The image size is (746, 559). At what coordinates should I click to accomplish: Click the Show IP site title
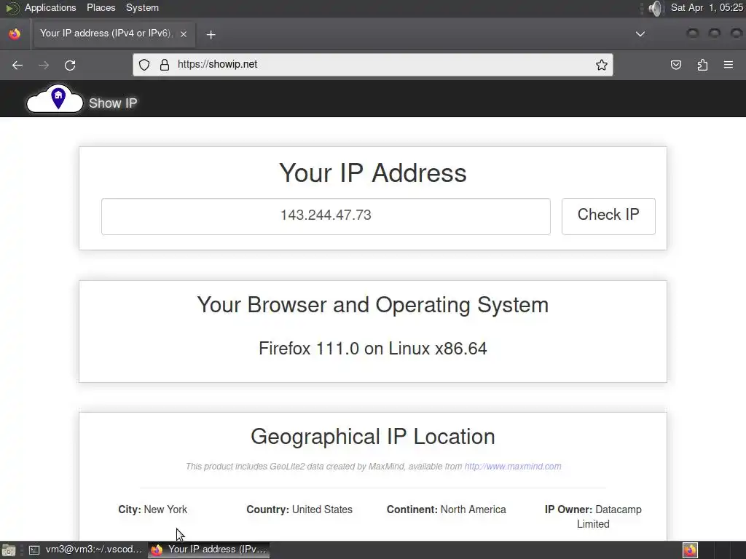[113, 103]
